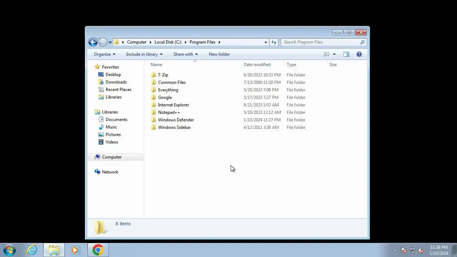Open the Windows Start button
Viewport: 457px width, 257px height.
point(10,250)
